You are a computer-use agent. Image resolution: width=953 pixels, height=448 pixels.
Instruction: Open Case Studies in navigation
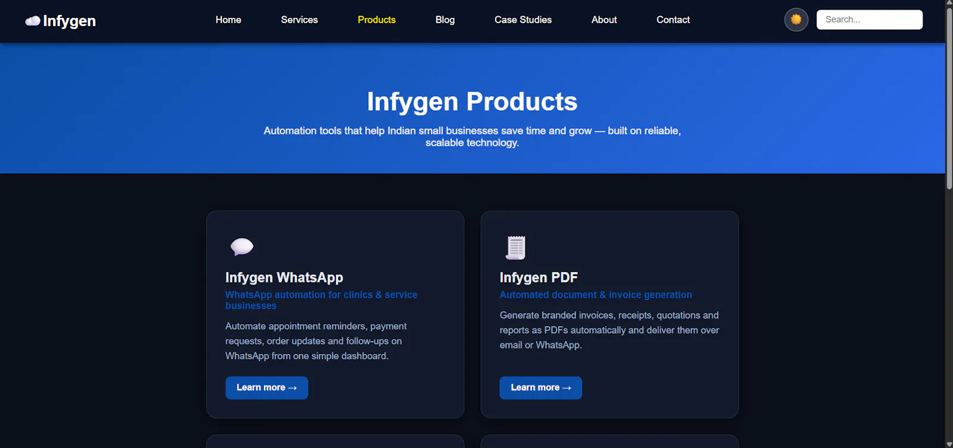(x=523, y=20)
